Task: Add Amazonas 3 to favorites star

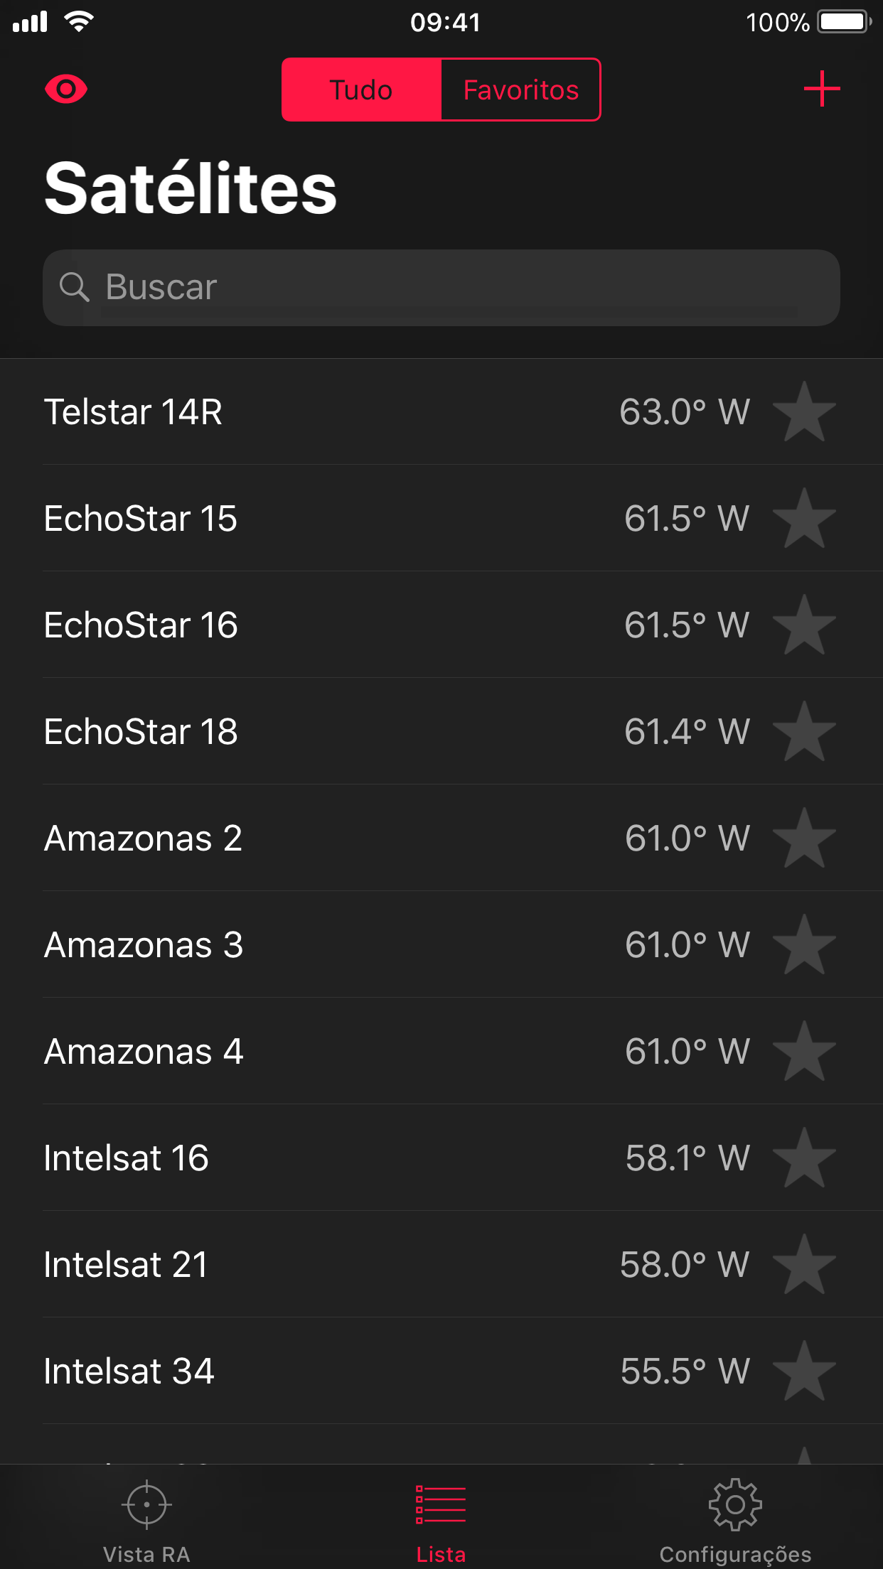Action: [x=804, y=945]
